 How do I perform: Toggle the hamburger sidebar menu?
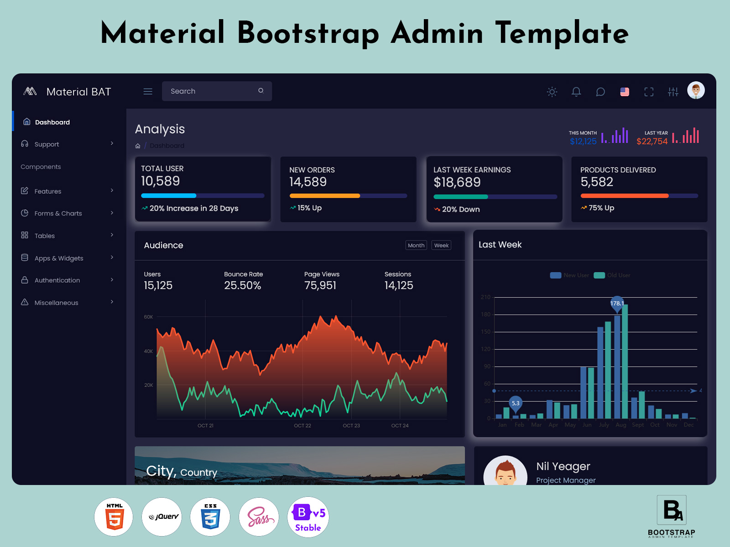[148, 92]
